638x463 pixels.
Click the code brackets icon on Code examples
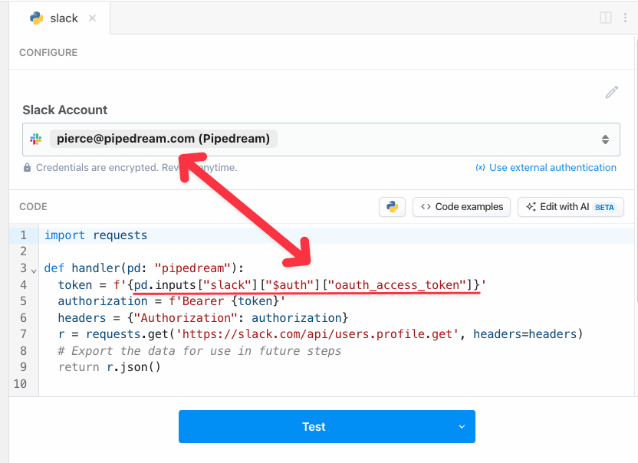[426, 207]
